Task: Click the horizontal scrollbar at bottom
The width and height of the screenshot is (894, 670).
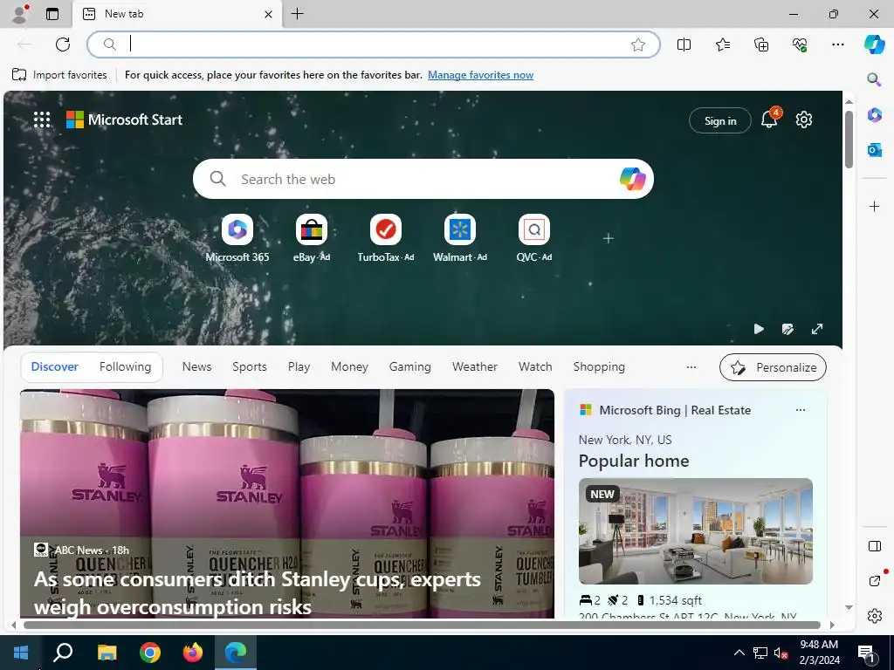Action: pos(422,625)
